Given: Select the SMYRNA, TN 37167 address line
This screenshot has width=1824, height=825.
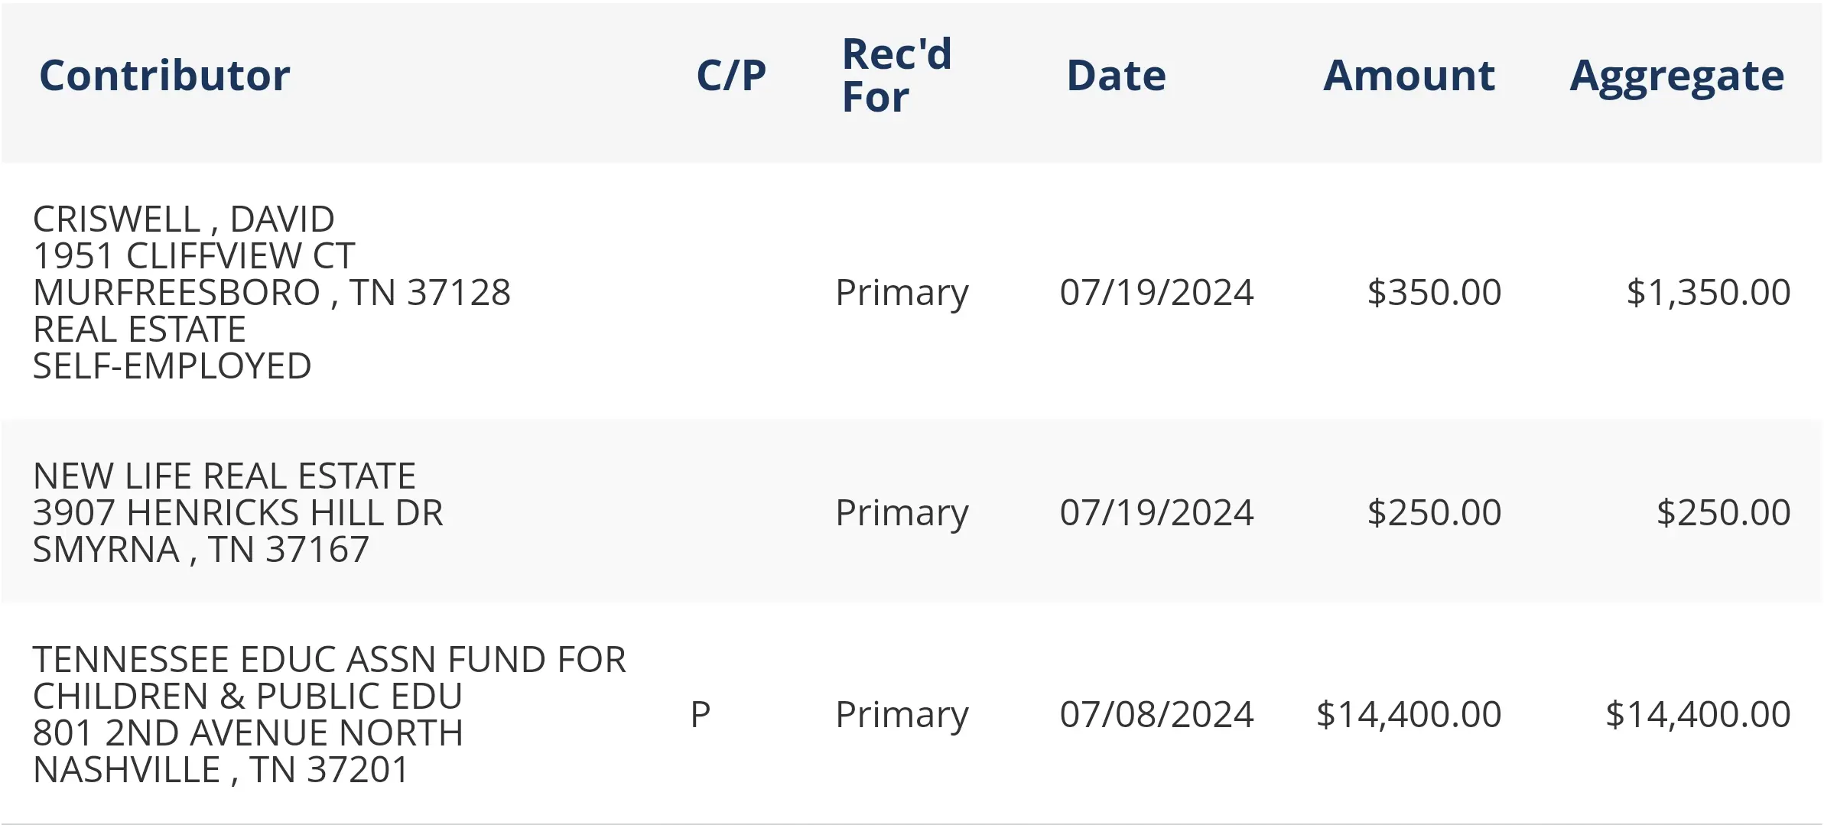Looking at the screenshot, I should click(200, 550).
